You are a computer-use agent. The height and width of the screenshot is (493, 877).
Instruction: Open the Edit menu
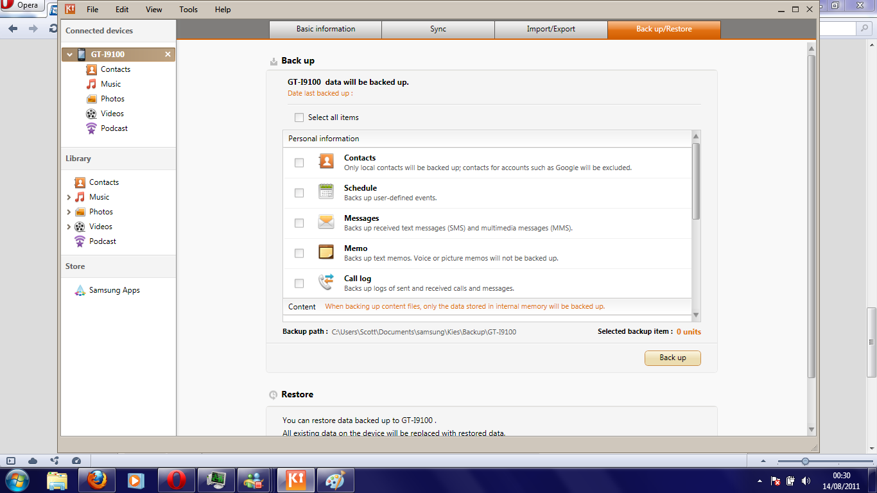click(122, 10)
